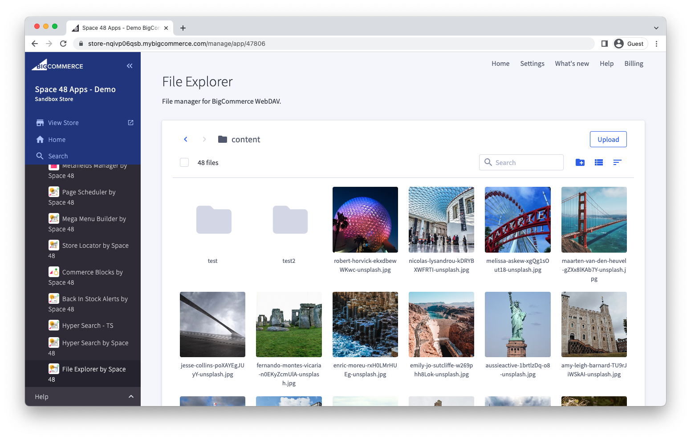
Task: Click the 48 files count label
Action: pos(208,163)
